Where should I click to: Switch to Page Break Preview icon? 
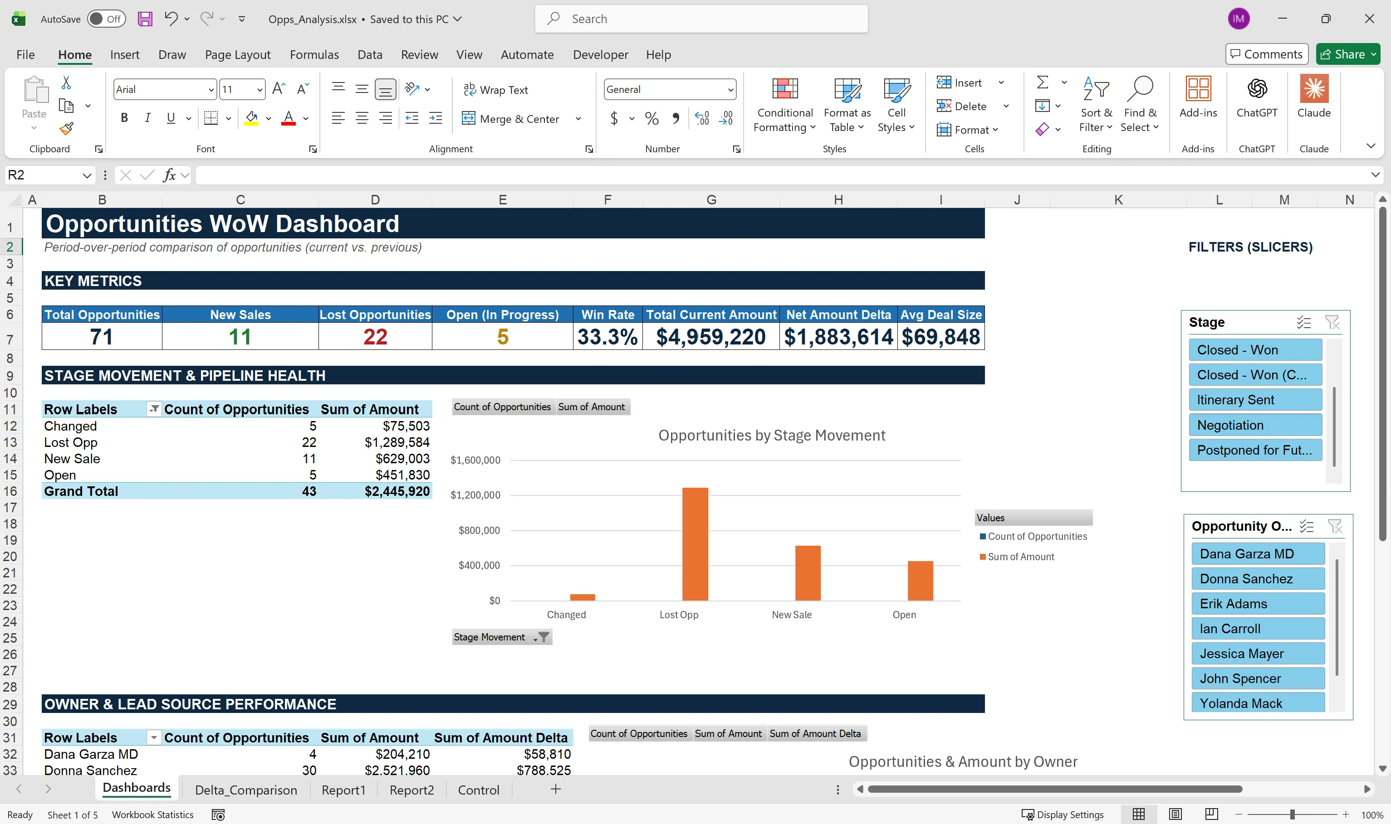coord(1211,814)
